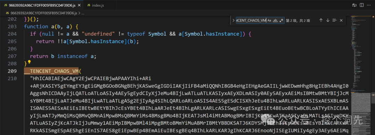Select the 96639392A96C1FDFF005FB95C04F39D6.js tab

pyautogui.click(x=42, y=5)
